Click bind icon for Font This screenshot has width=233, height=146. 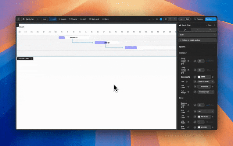click(x=195, y=82)
